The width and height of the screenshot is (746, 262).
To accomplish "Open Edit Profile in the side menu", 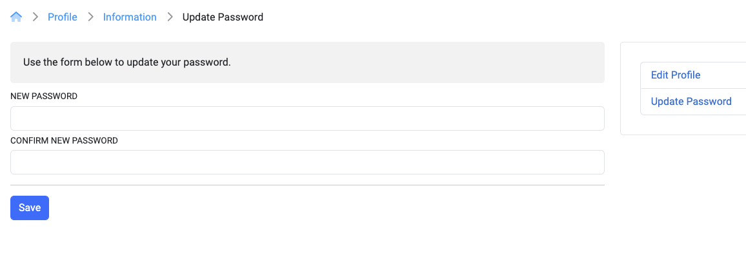I will point(676,75).
